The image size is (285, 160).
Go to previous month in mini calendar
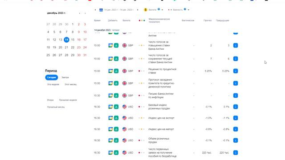coord(79,13)
